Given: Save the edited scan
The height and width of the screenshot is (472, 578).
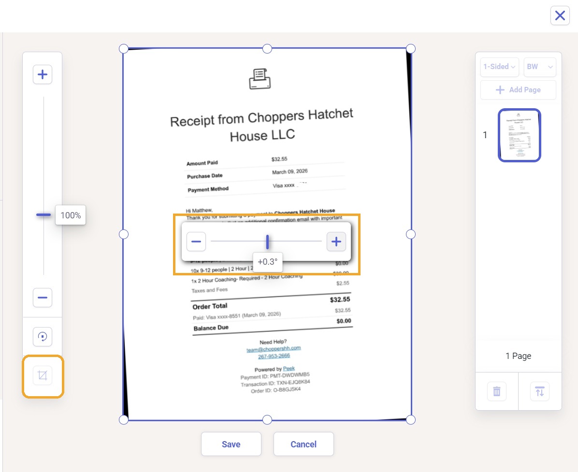Looking at the screenshot, I should [231, 444].
